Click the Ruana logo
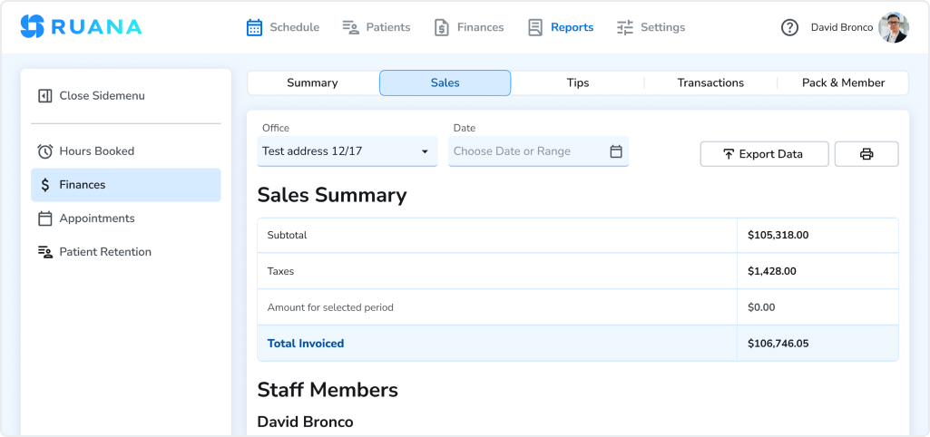 pos(81,27)
